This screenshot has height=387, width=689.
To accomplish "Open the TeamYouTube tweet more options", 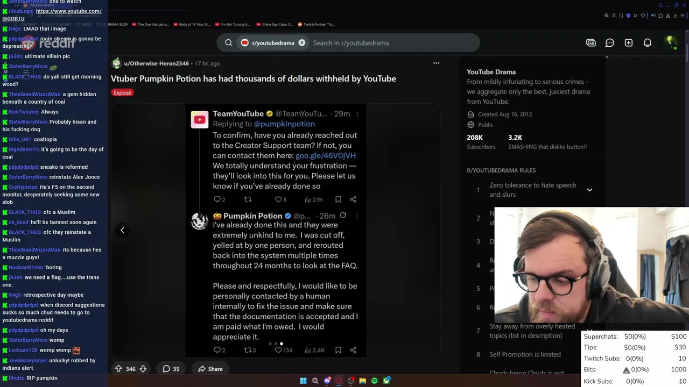I will coord(357,114).
